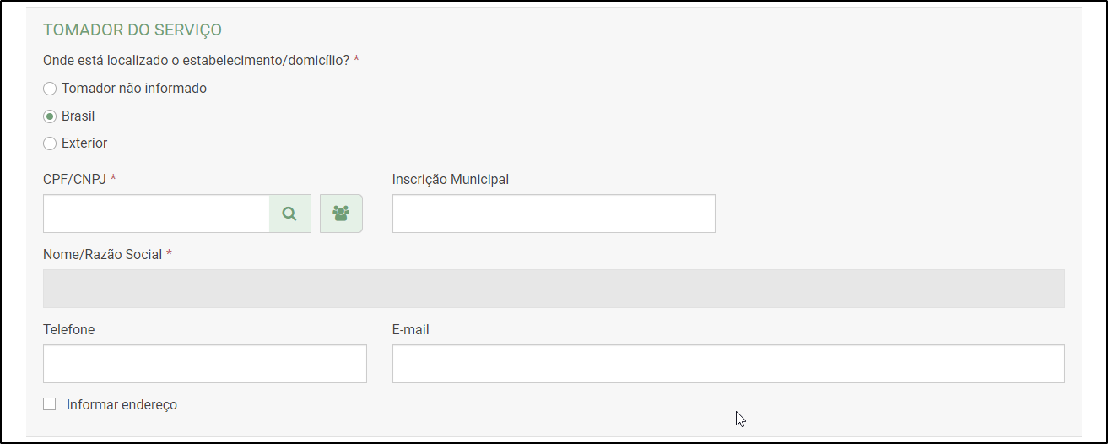Enable the "Informar endereço" checkbox
Screen dimensions: 1108x444
click(x=50, y=404)
